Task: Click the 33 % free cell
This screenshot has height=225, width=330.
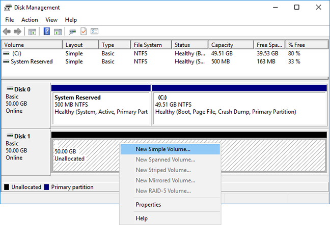Action: (x=294, y=61)
